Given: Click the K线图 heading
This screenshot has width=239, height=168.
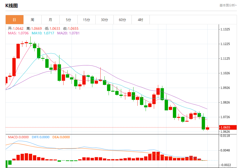Looking at the screenshot, I should [x=12, y=6].
